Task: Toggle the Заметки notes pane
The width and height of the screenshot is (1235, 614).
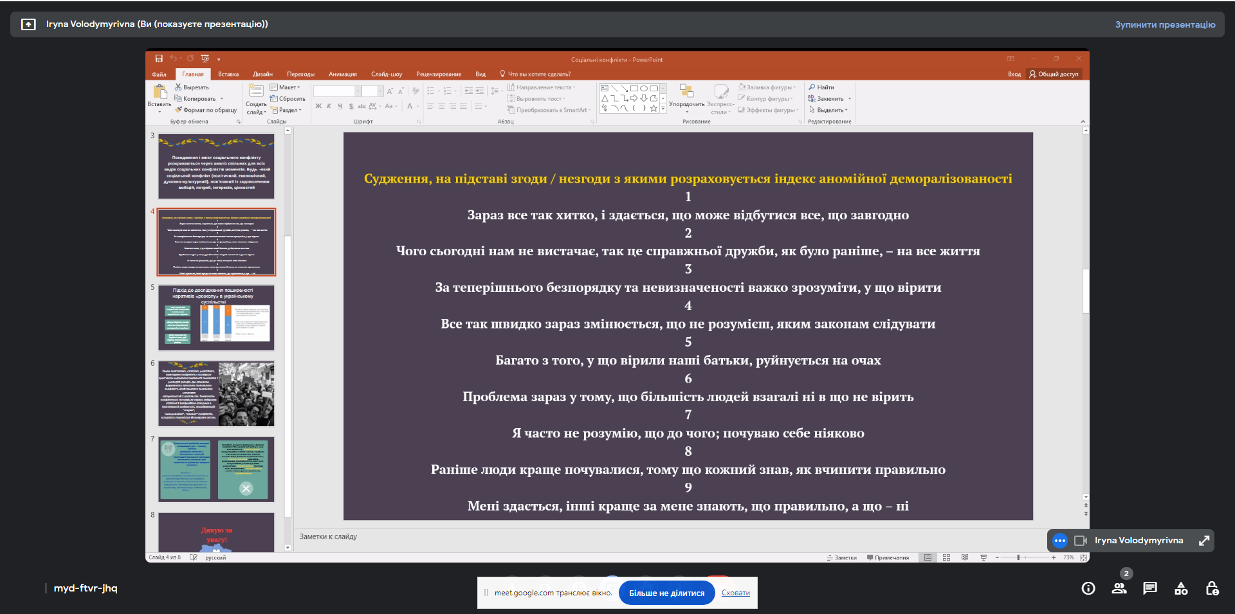Action: click(x=842, y=557)
